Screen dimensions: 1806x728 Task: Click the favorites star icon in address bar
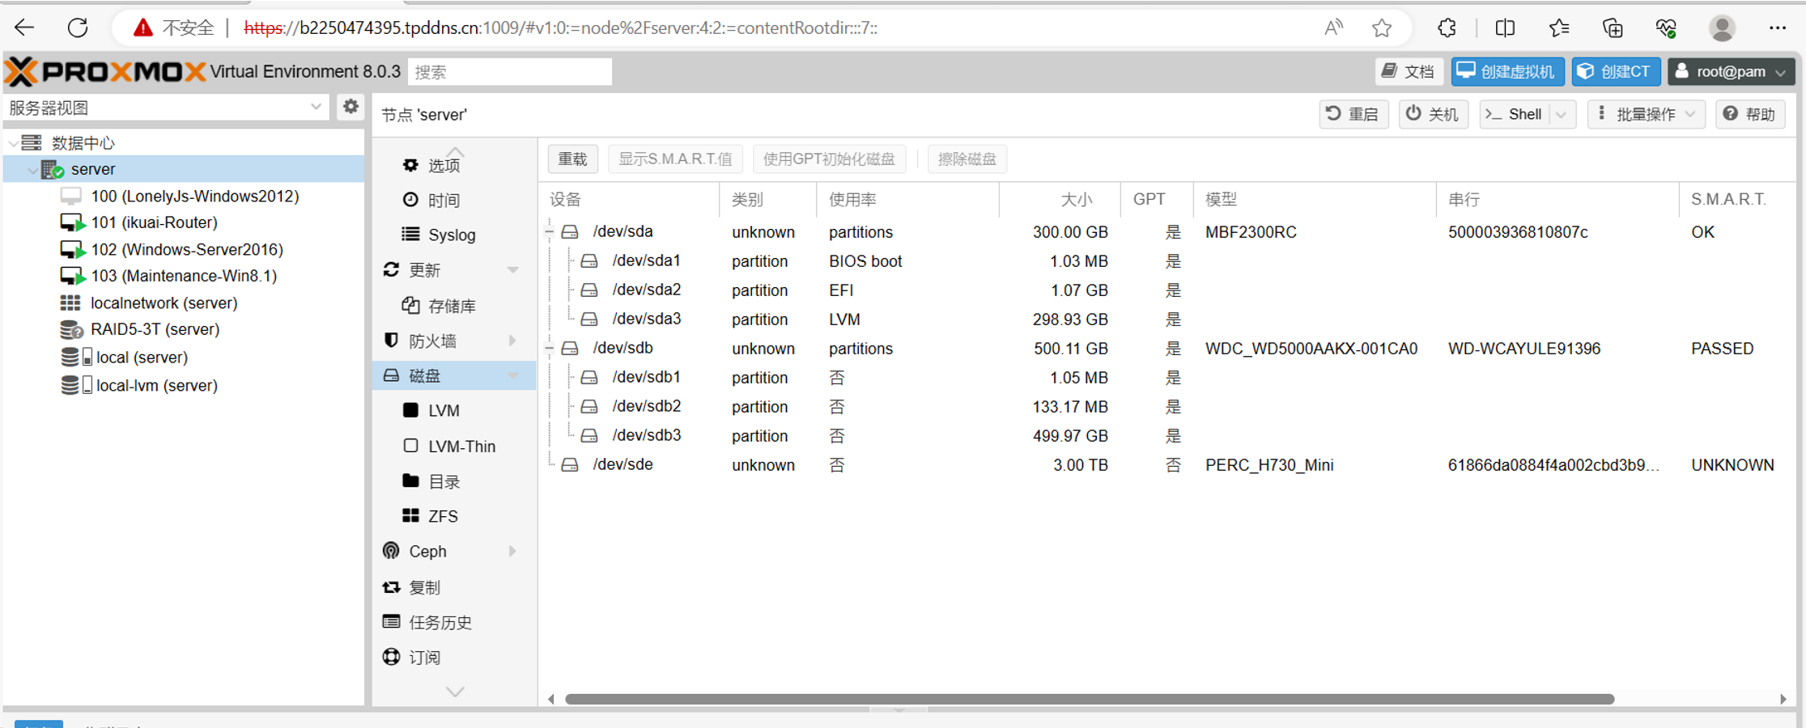click(x=1382, y=28)
